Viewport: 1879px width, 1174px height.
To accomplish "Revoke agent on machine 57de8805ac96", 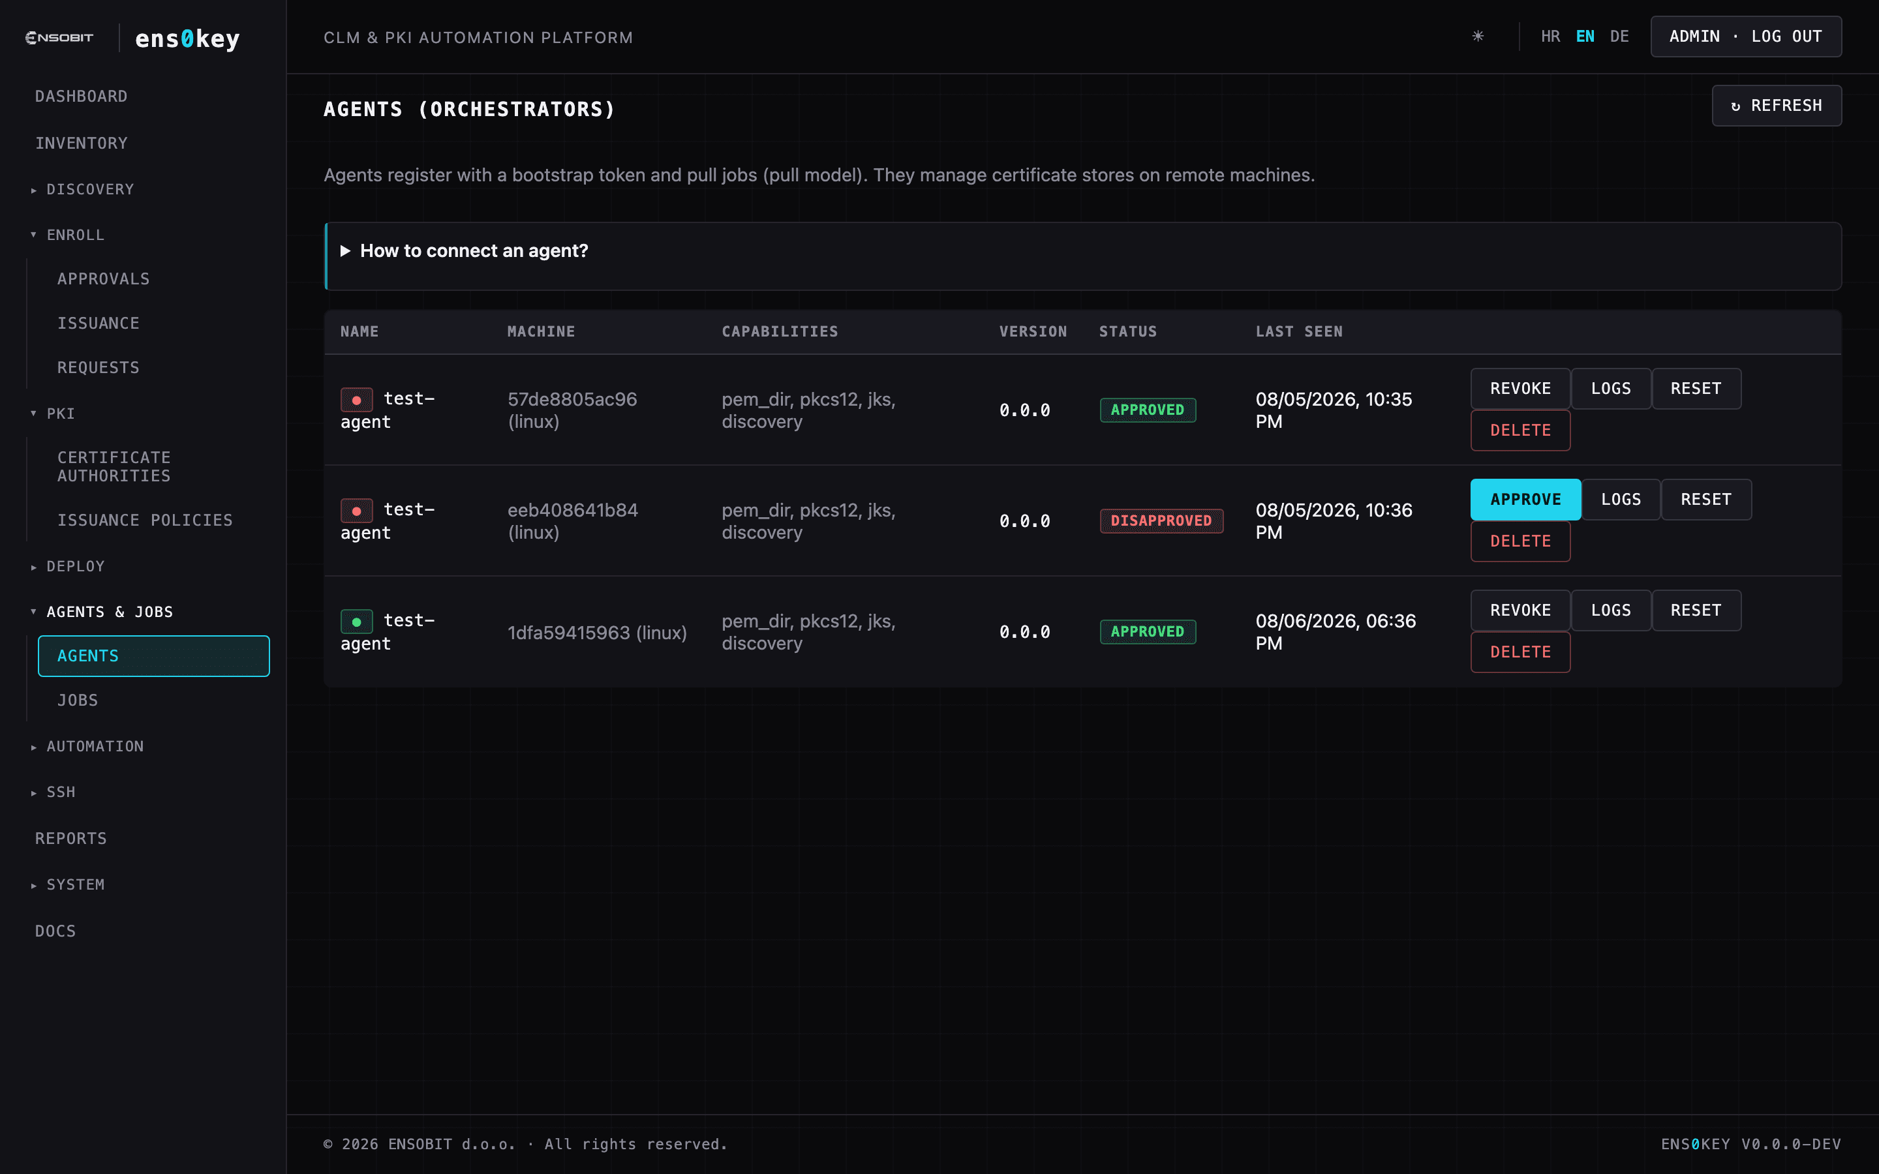I will [1520, 388].
